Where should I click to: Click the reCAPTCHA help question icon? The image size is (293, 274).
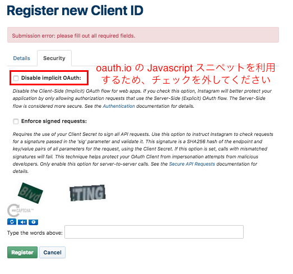pos(34,222)
